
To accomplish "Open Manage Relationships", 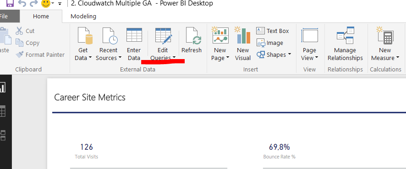I will pyautogui.click(x=346, y=44).
